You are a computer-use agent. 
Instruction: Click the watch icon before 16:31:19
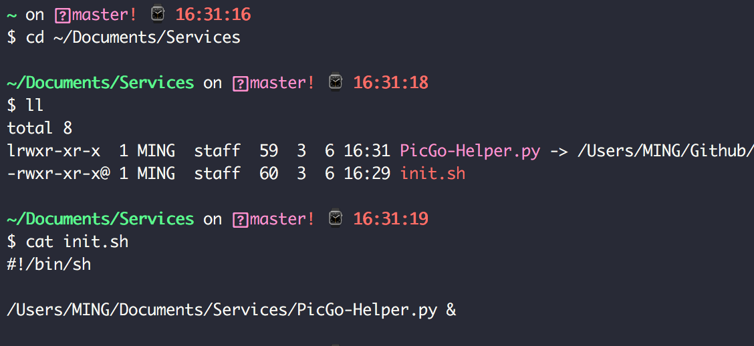point(336,219)
